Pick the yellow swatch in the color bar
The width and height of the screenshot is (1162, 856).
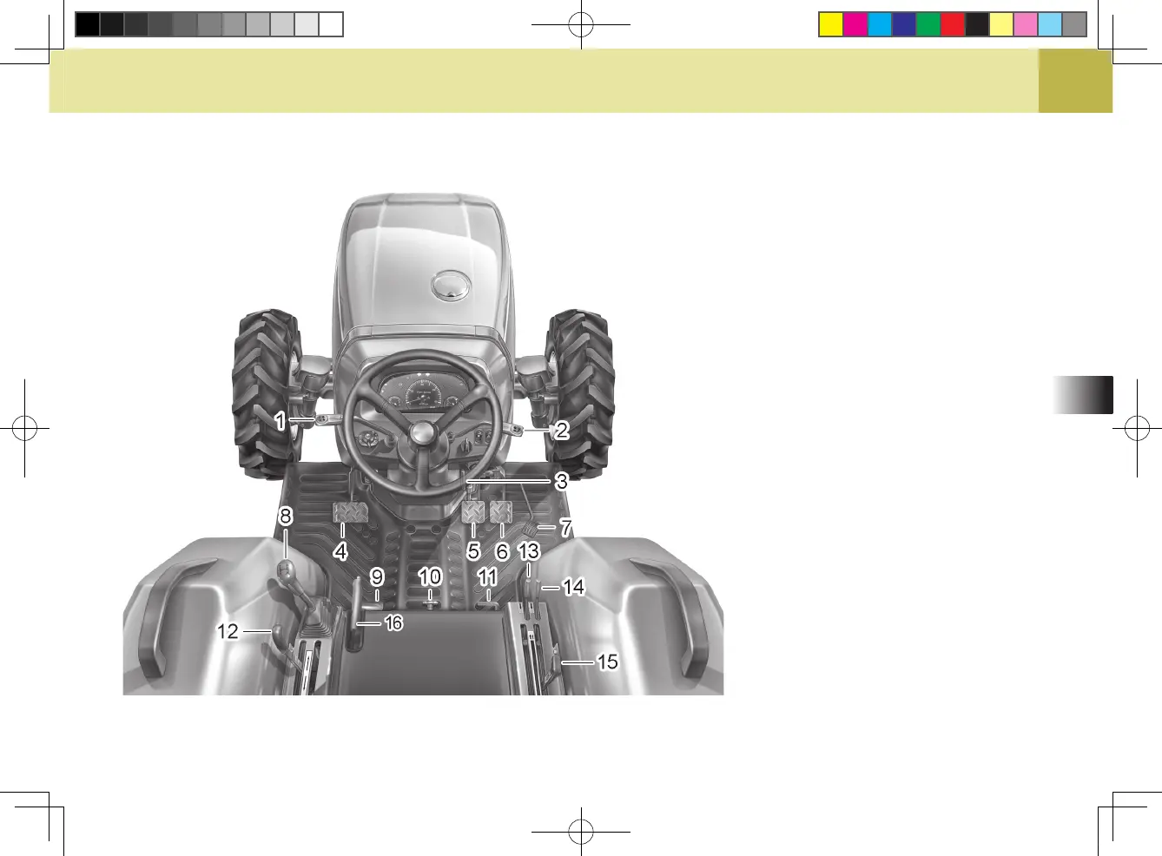click(x=831, y=24)
